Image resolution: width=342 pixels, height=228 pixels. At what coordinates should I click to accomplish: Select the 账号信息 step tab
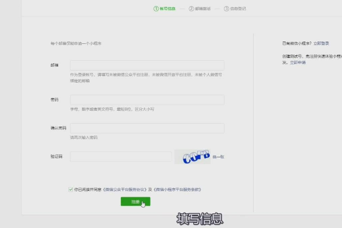[x=168, y=9]
